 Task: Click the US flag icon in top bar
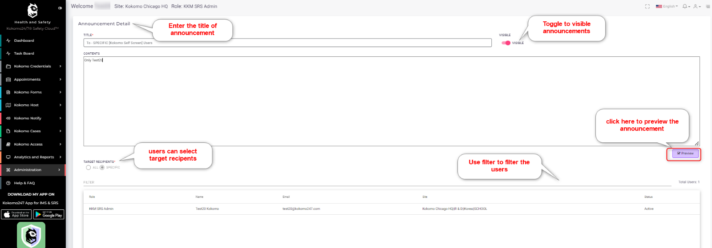659,6
